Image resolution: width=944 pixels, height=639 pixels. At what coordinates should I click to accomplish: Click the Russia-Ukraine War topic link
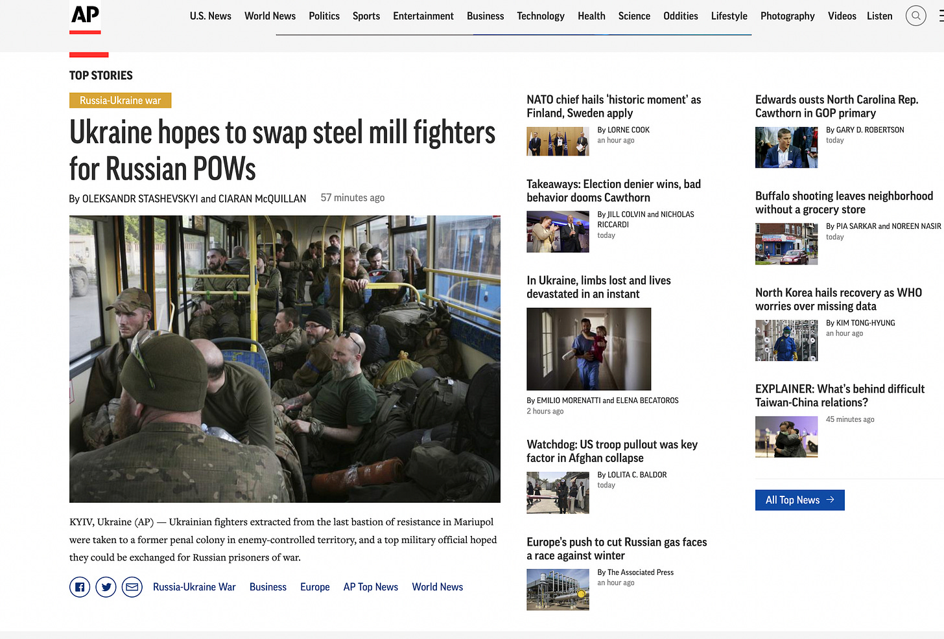195,587
